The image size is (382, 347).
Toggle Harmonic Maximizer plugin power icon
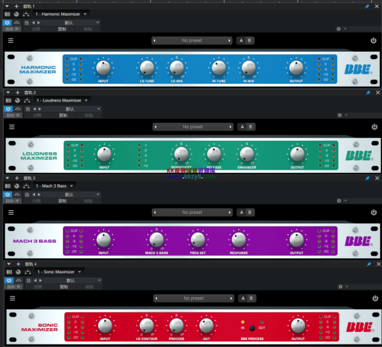click(x=373, y=40)
